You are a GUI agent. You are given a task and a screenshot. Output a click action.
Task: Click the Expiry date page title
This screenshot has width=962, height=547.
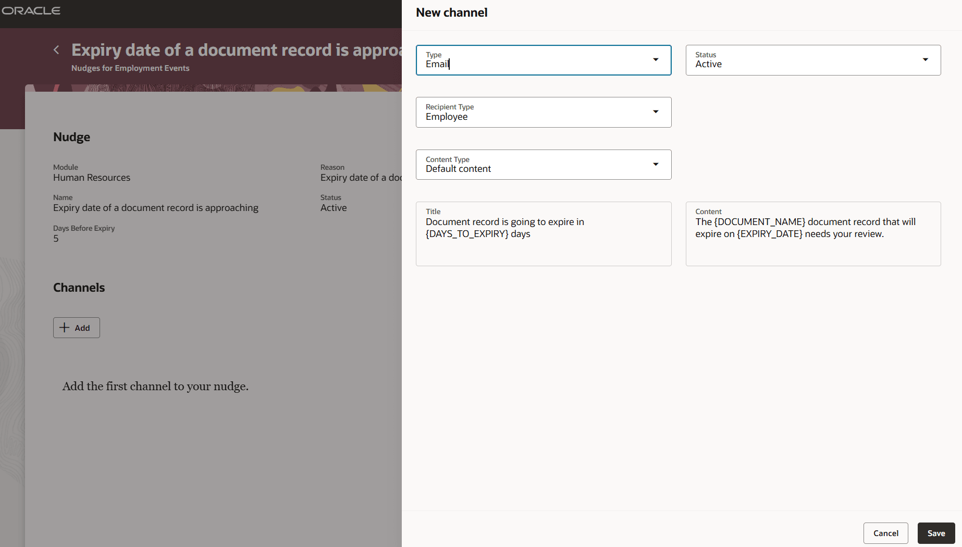237,50
